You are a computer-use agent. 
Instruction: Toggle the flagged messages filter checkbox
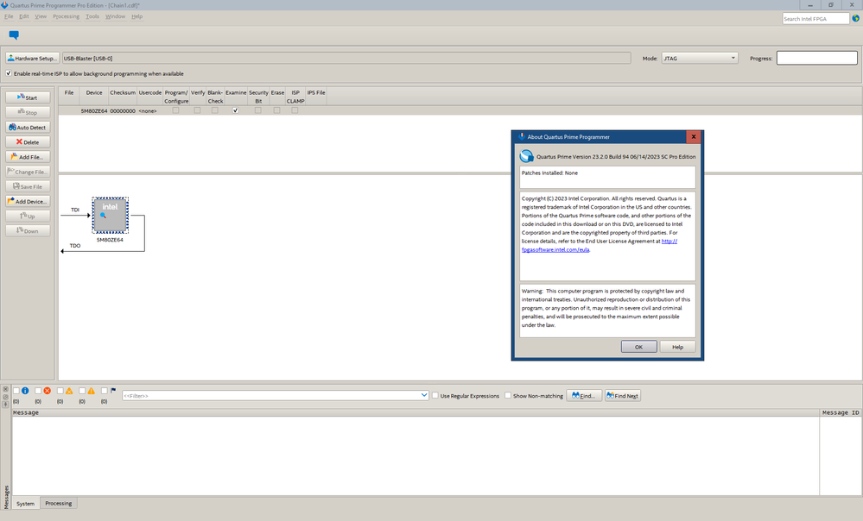click(104, 391)
